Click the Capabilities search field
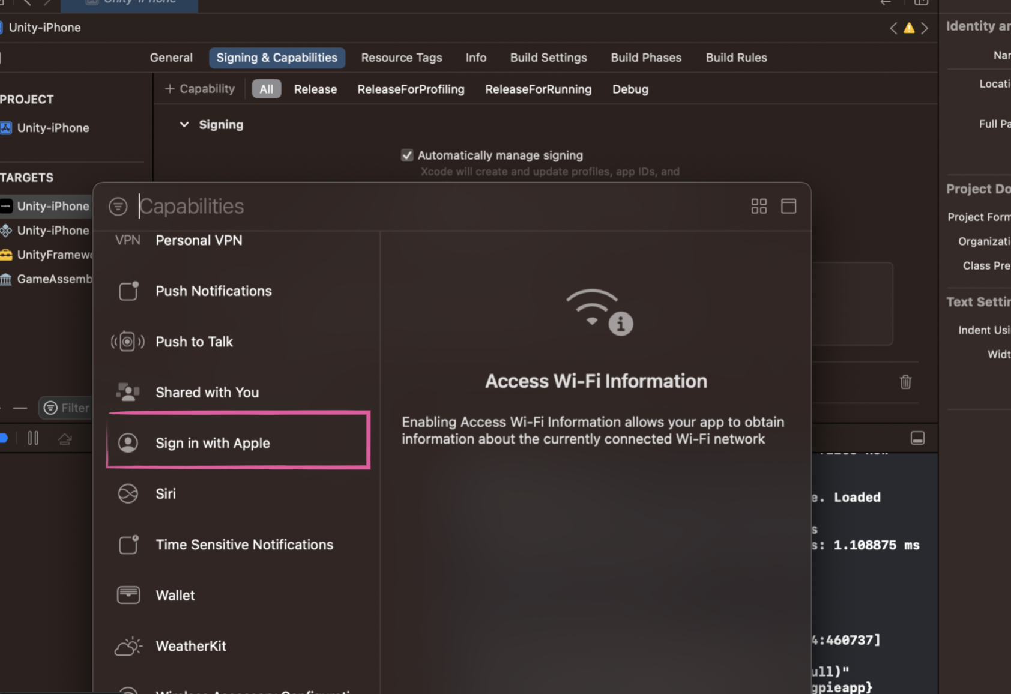Screen dimensions: 1011x694 438,207
